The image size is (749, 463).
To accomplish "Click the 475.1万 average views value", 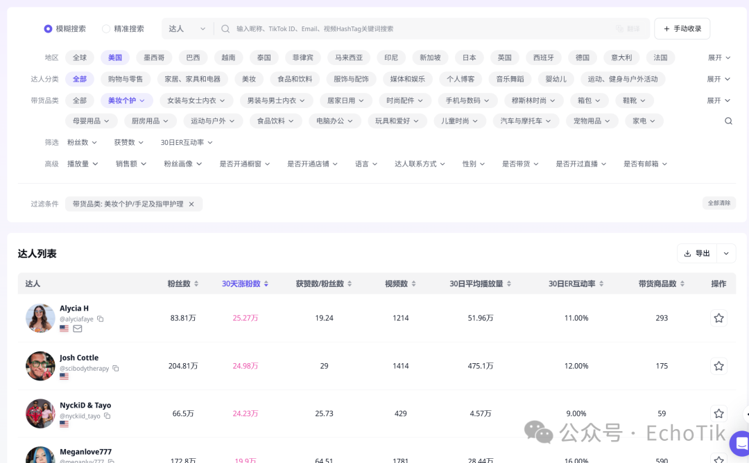I will pyautogui.click(x=480, y=366).
